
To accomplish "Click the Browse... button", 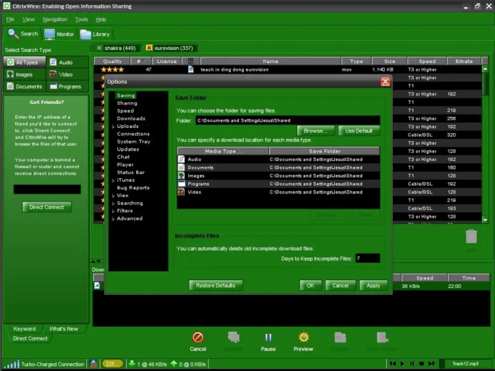I will 316,130.
